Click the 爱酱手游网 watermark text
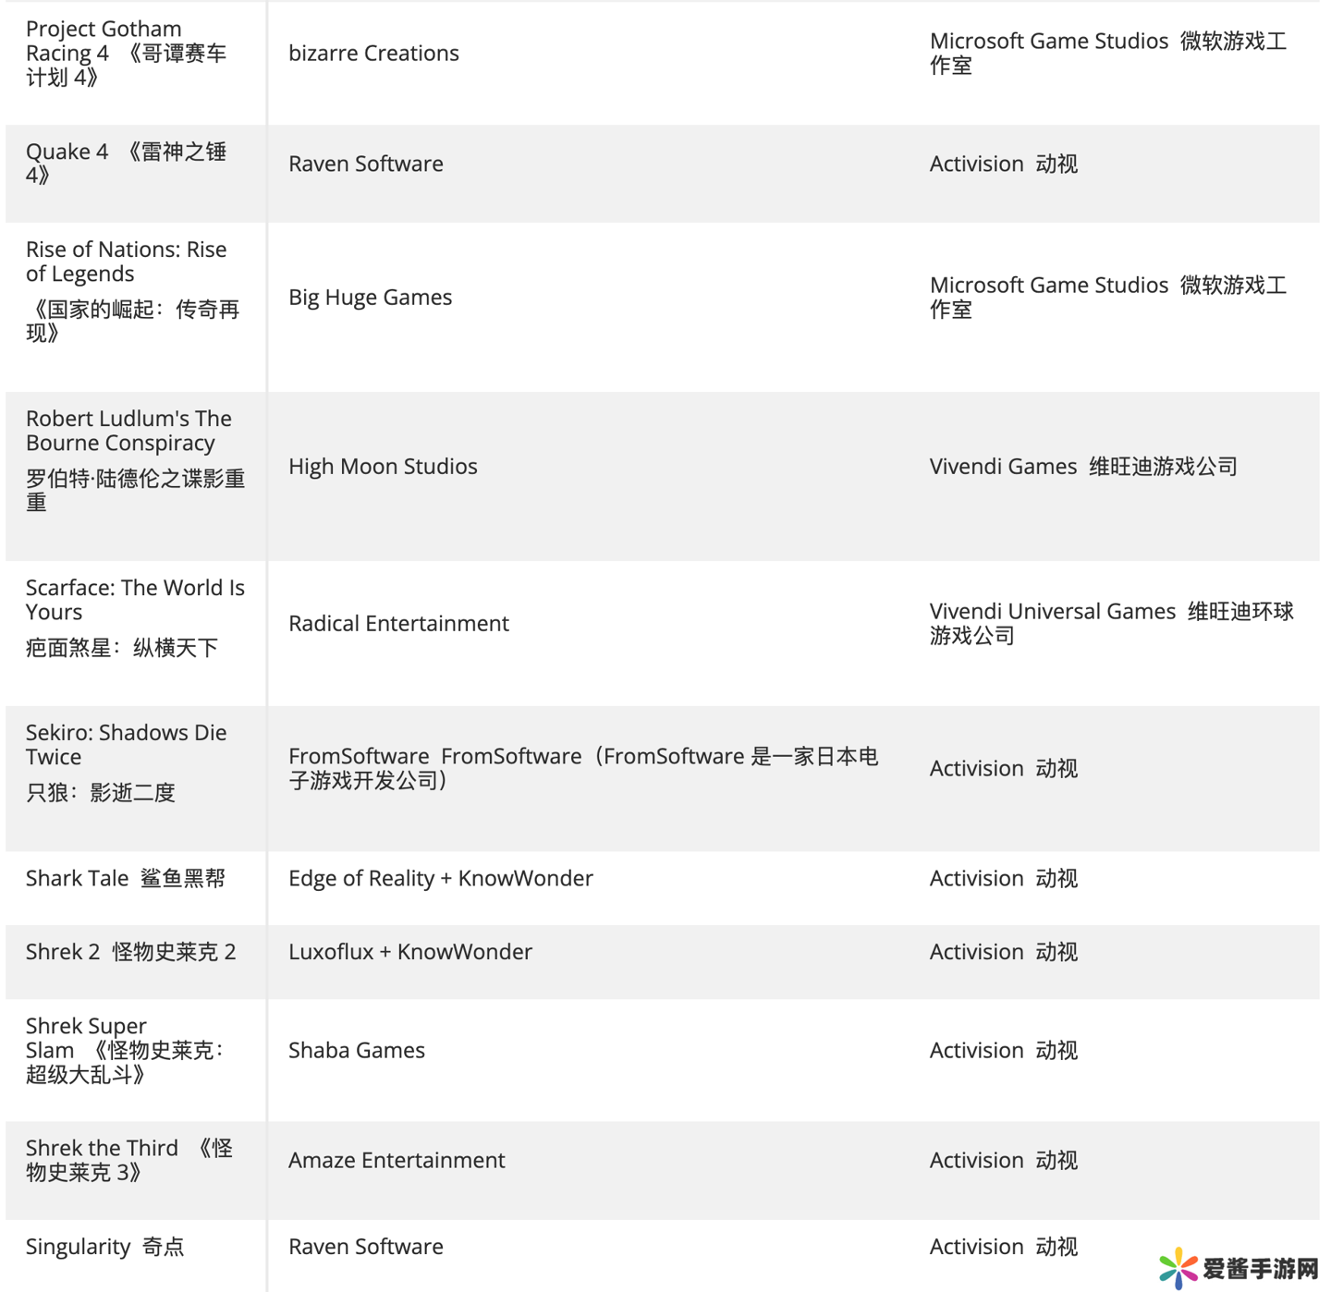Viewport: 1331px width, 1292px height. click(x=1260, y=1269)
